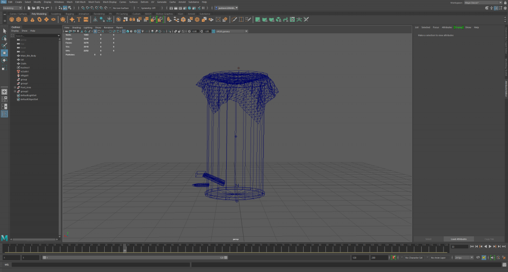508x272 pixels.
Task: Click the Maya logo icon at bottom-left
Action: 4,238
